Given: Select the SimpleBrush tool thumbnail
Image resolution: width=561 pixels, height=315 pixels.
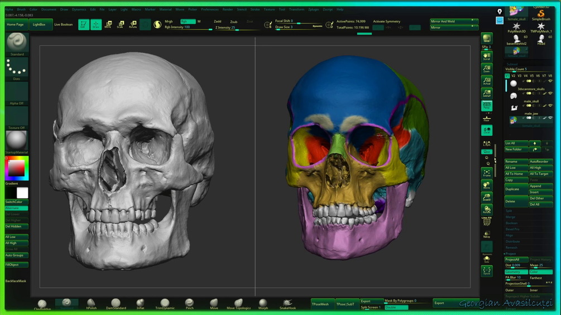Looking at the screenshot, I should click(541, 14).
